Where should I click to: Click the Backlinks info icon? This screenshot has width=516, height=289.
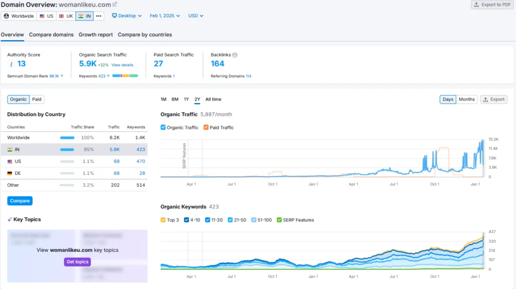click(x=235, y=55)
